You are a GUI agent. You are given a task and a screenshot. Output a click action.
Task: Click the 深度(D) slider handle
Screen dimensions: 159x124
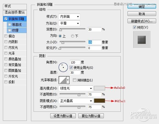[x=61, y=30]
